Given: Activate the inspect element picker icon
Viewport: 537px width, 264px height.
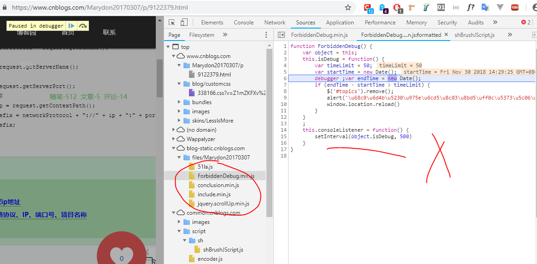Looking at the screenshot, I should 172,23.
